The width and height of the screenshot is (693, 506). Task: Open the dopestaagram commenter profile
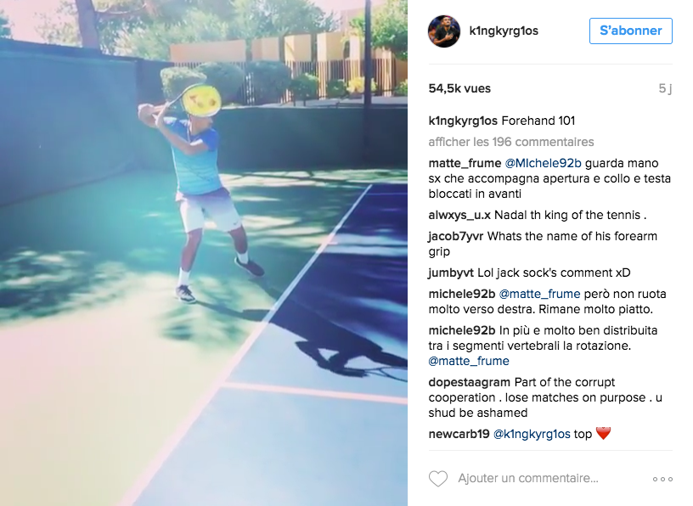point(470,382)
